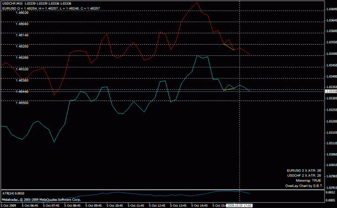Viewport: 337px width, 208px height.
Task: Click overlay price label 1.46500
Action: coord(22,103)
